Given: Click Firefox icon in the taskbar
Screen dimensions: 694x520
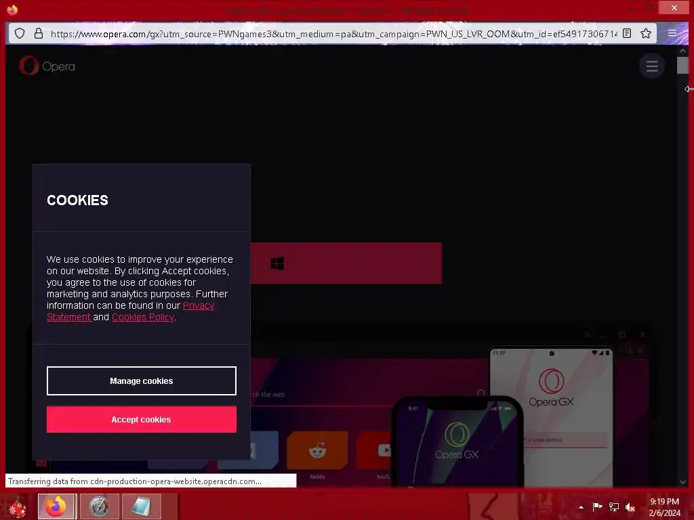Looking at the screenshot, I should point(56,506).
